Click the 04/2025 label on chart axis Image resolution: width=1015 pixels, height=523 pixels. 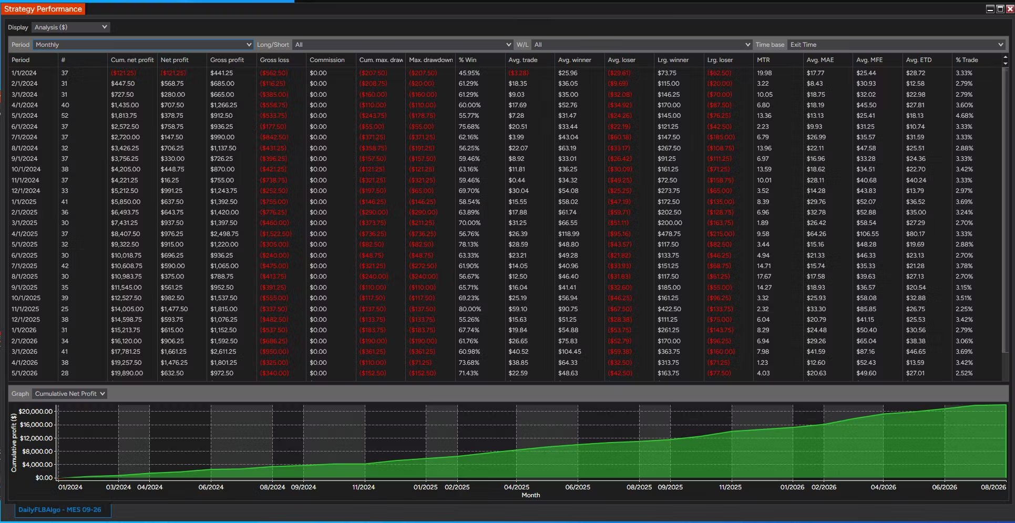517,487
